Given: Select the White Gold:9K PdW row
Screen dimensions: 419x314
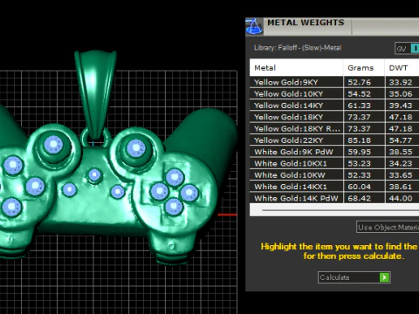Looking at the screenshot, I should pos(334,152).
